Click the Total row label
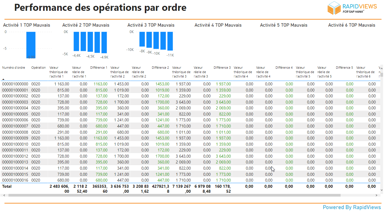Screen dimensions: 384x212 7,186
